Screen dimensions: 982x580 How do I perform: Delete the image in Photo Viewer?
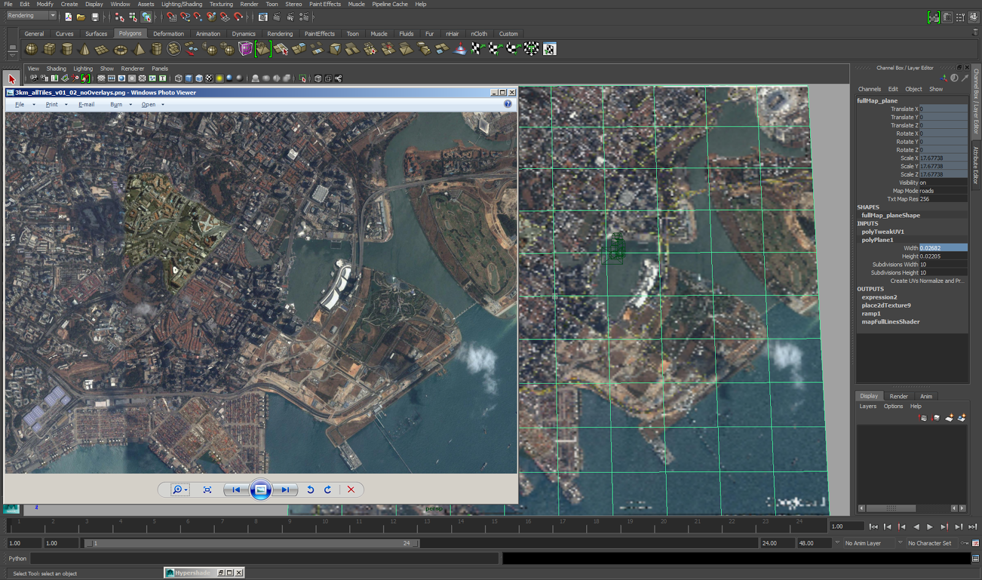pos(351,490)
